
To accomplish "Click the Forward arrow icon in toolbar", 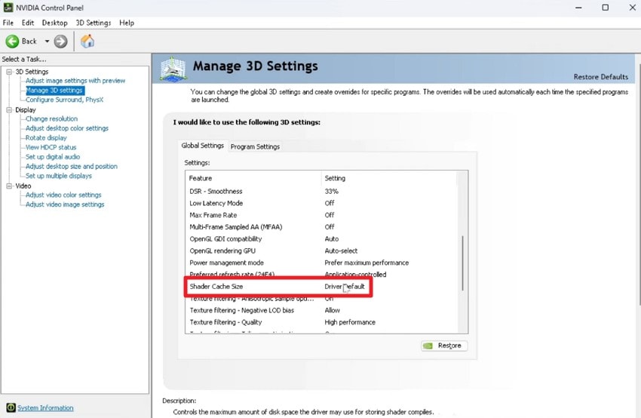I will [60, 41].
